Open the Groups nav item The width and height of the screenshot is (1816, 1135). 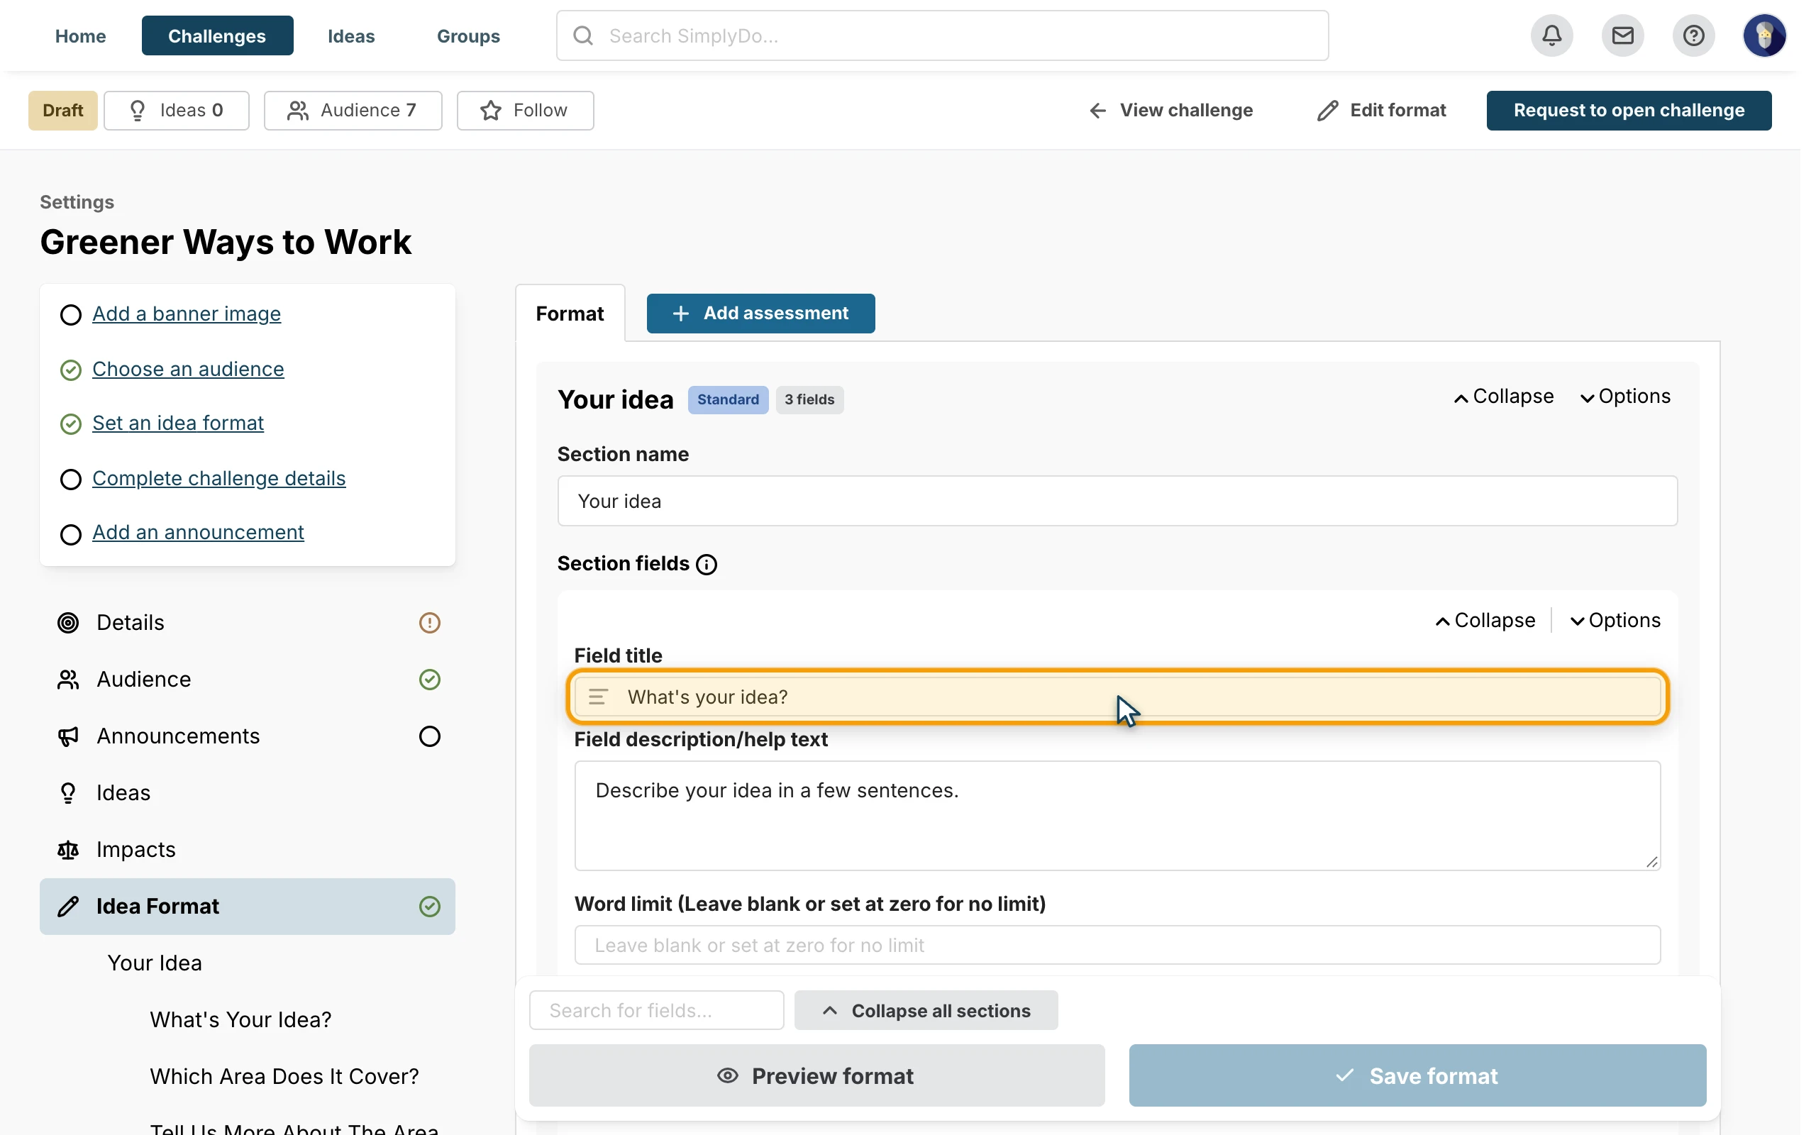(x=468, y=35)
